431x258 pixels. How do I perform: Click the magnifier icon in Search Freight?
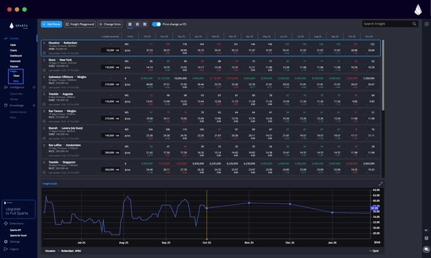(415, 24)
